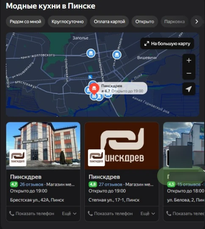Click address "Степная ул., 17-1, Пинск"

coord(114,200)
